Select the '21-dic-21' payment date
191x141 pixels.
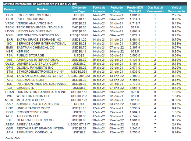(117, 72)
